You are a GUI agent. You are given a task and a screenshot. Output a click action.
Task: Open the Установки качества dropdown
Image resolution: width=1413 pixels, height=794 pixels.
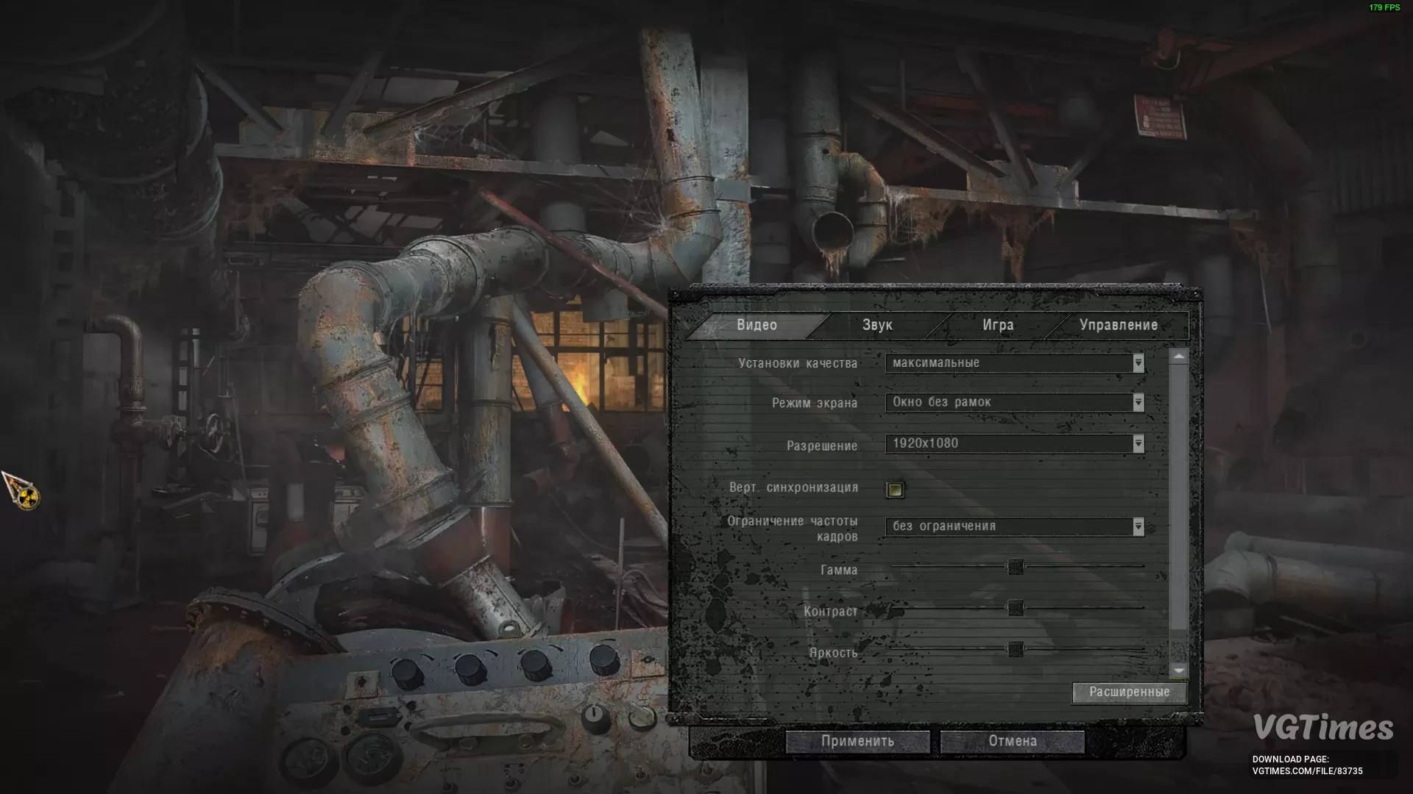(x=1015, y=363)
